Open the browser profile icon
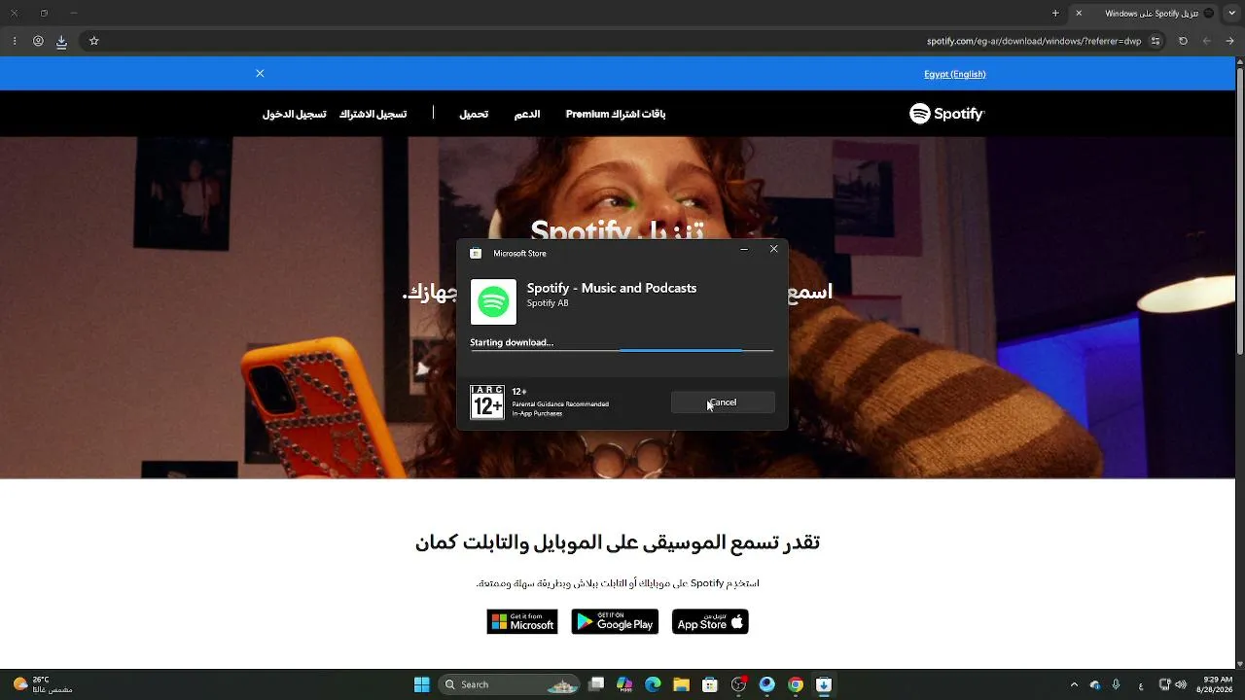Viewport: 1245px width, 700px height. [x=38, y=41]
